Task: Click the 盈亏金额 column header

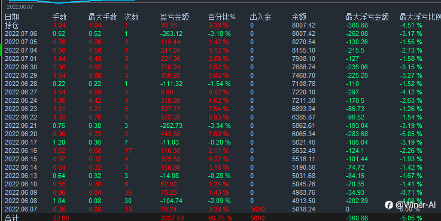Action: (174, 17)
